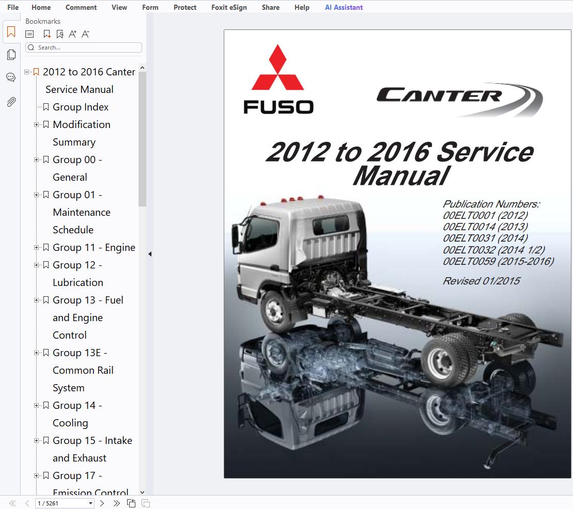Click the search magnifier icon

tap(31, 47)
